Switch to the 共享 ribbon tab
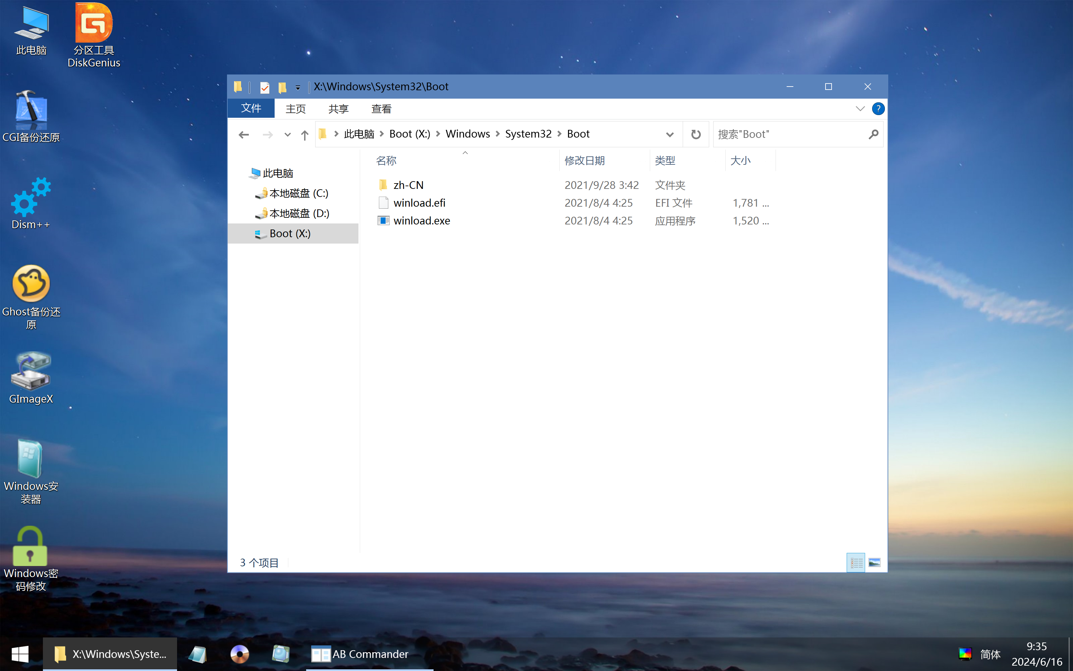The width and height of the screenshot is (1073, 671). click(x=338, y=109)
